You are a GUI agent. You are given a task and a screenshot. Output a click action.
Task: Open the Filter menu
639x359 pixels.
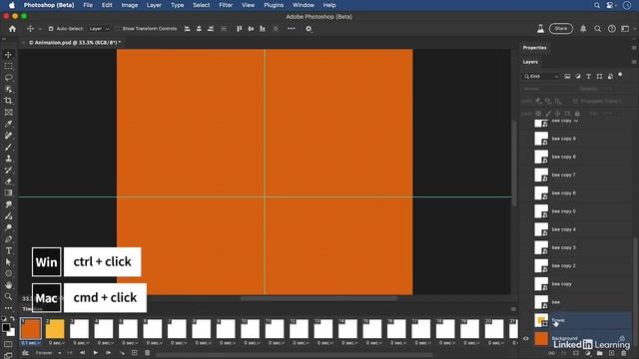226,5
